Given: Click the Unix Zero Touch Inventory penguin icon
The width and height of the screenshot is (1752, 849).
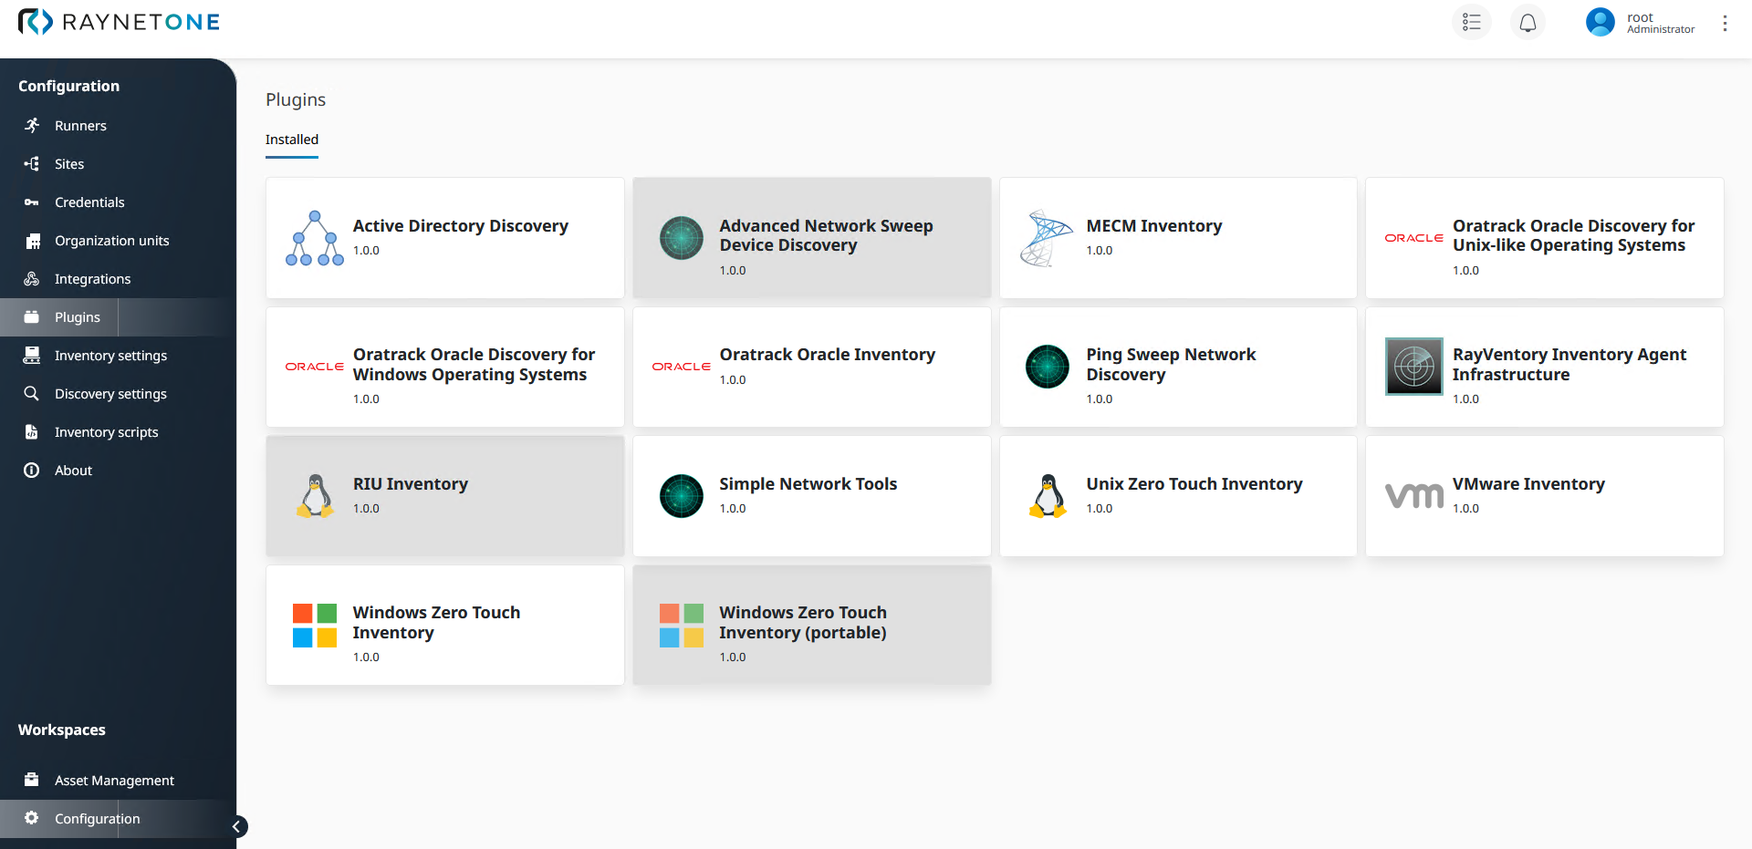Looking at the screenshot, I should [x=1048, y=496].
